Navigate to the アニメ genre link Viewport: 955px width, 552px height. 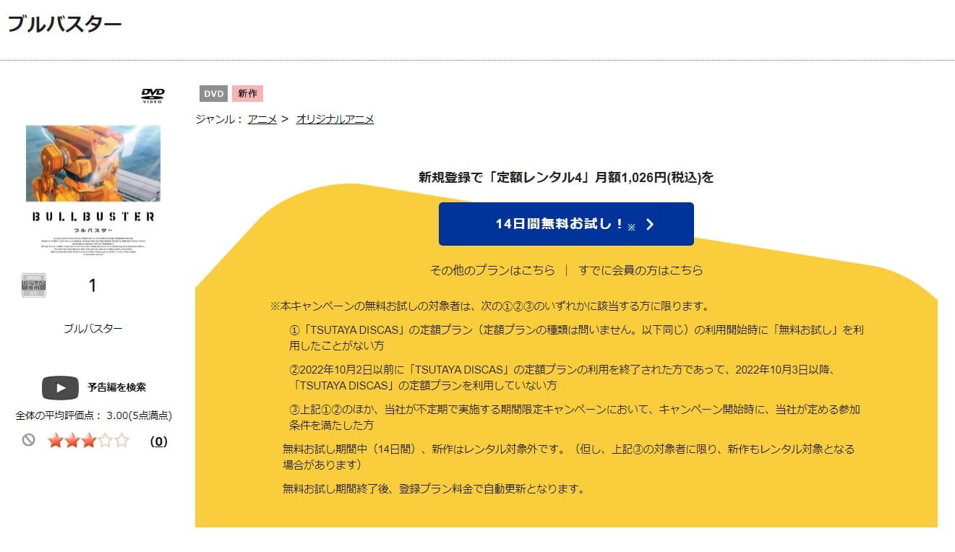tap(264, 119)
